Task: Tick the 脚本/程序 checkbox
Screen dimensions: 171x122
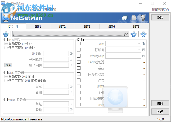Action: (79, 98)
